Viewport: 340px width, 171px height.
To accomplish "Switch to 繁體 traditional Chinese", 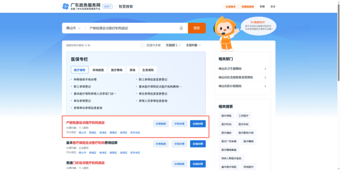I will (262, 7).
